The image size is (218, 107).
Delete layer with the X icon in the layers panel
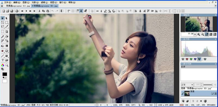[x=201, y=101]
